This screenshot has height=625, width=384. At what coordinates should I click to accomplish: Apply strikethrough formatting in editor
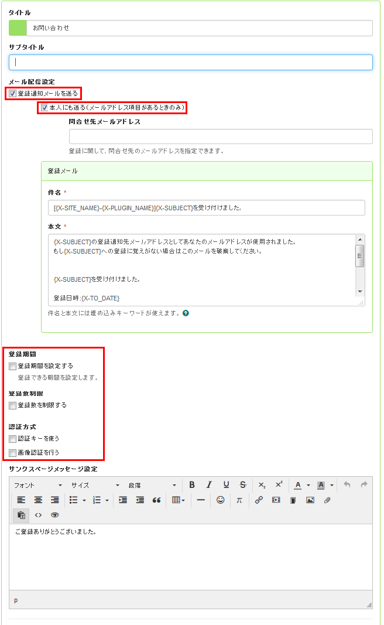(x=243, y=484)
